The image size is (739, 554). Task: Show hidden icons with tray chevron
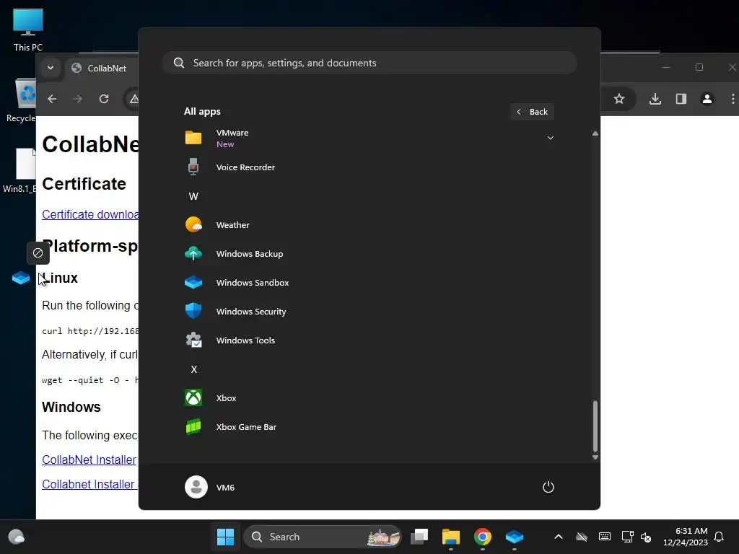(x=559, y=537)
